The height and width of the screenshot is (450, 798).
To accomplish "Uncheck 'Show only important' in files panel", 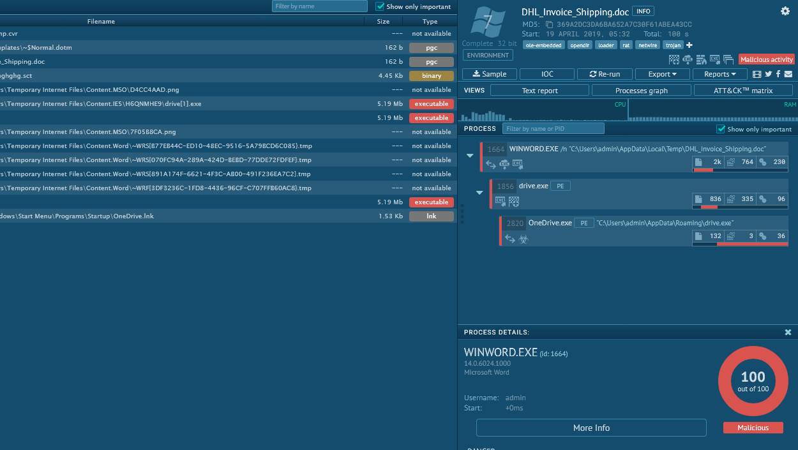I will [380, 6].
